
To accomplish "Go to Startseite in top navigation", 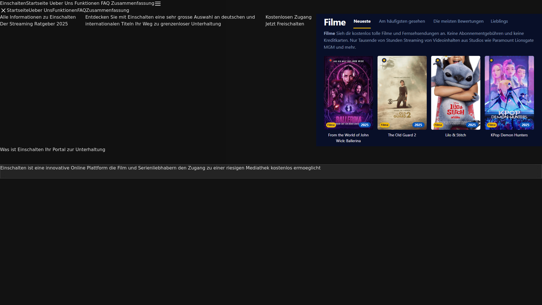I will 37,3.
